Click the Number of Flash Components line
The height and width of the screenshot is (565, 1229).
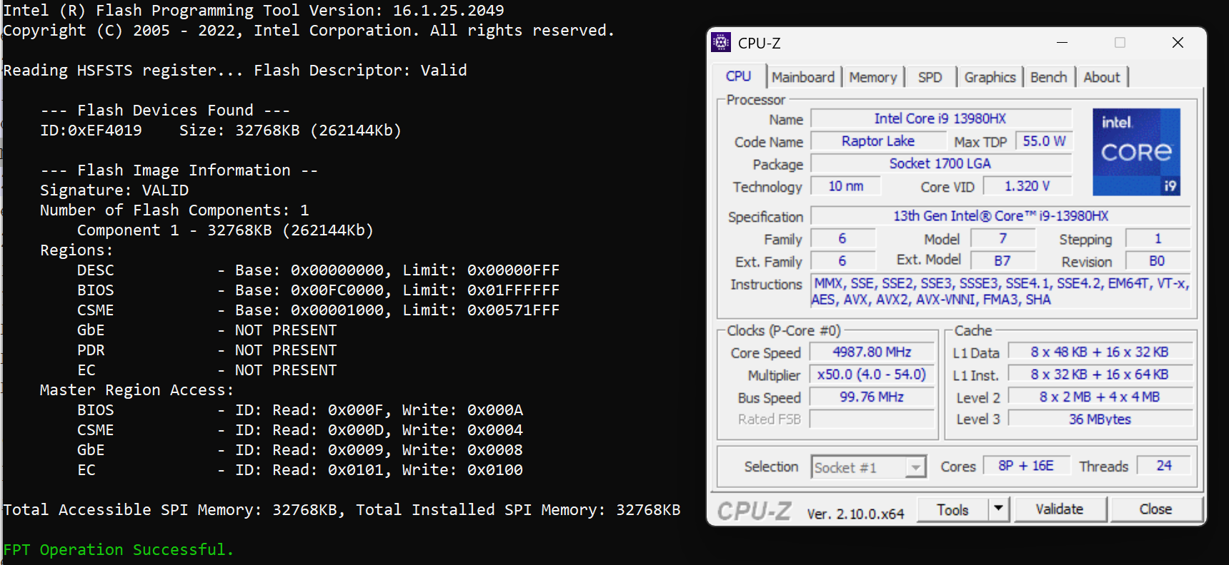pyautogui.click(x=174, y=210)
